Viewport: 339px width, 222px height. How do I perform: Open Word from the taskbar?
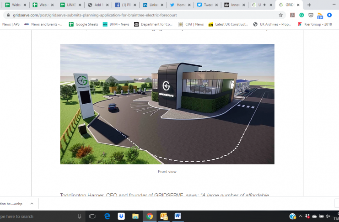pos(178,216)
